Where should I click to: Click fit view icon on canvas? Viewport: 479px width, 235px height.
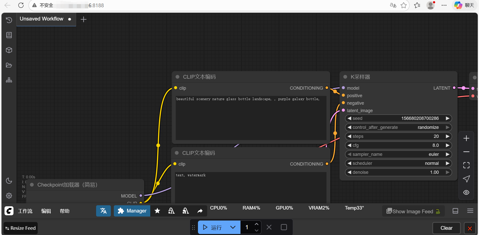(466, 165)
